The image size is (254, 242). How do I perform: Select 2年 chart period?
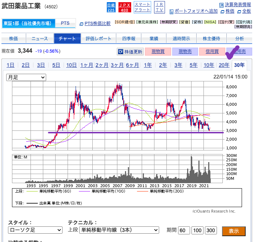point(163,65)
